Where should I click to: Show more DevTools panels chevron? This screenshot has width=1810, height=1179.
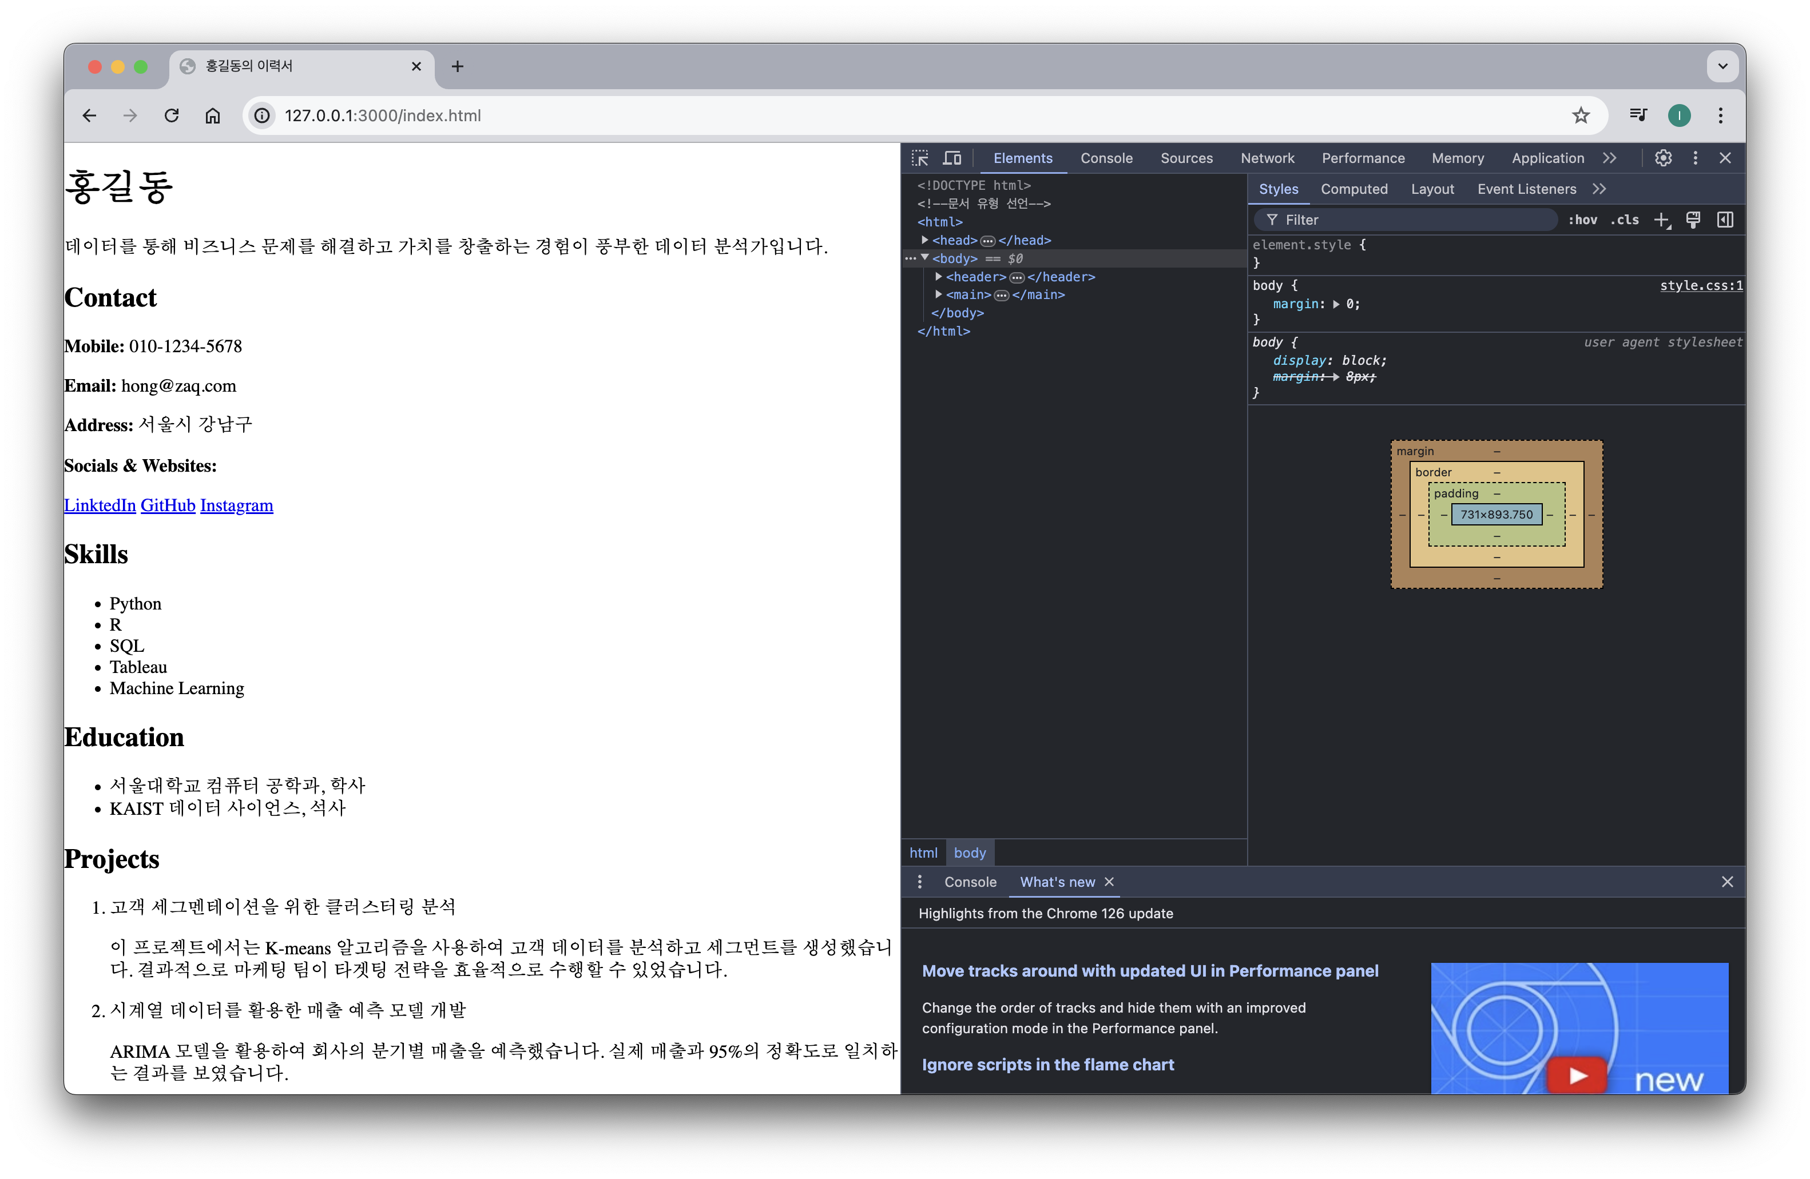click(1609, 158)
